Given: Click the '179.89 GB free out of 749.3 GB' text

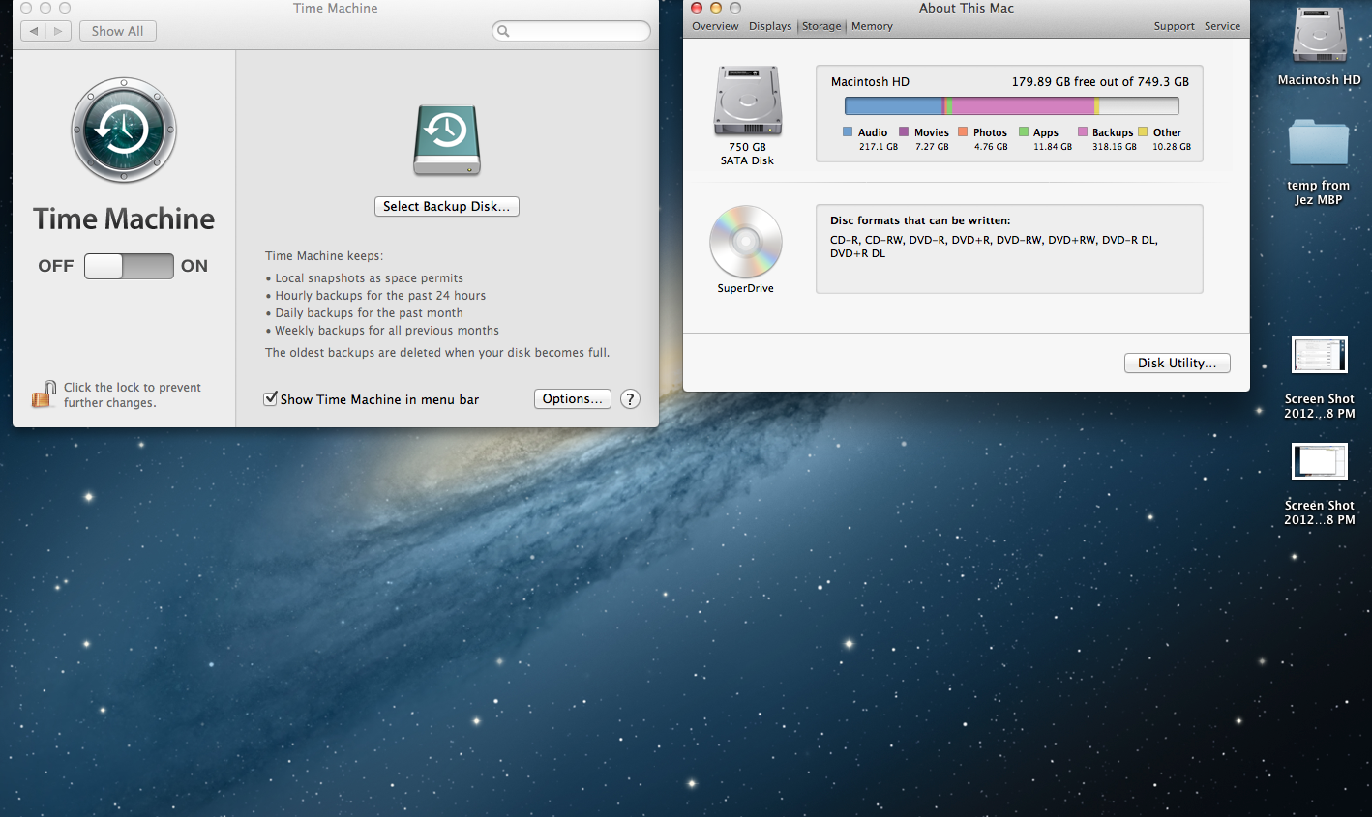Looking at the screenshot, I should (1100, 82).
